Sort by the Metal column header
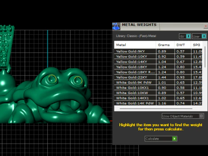Screen dimensions: 208x156 point(135,45)
